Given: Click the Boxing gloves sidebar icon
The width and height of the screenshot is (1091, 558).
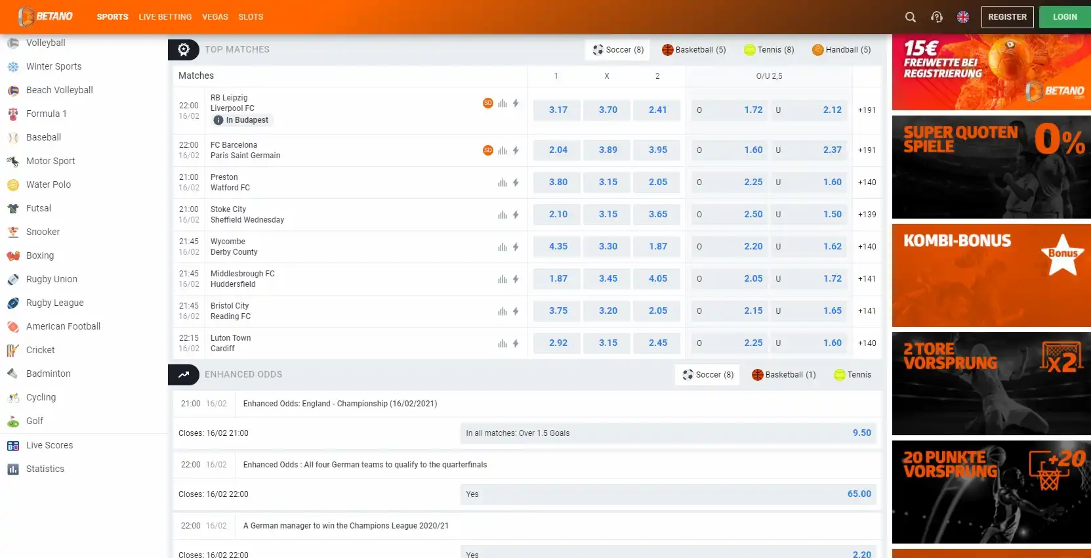Looking at the screenshot, I should (13, 255).
